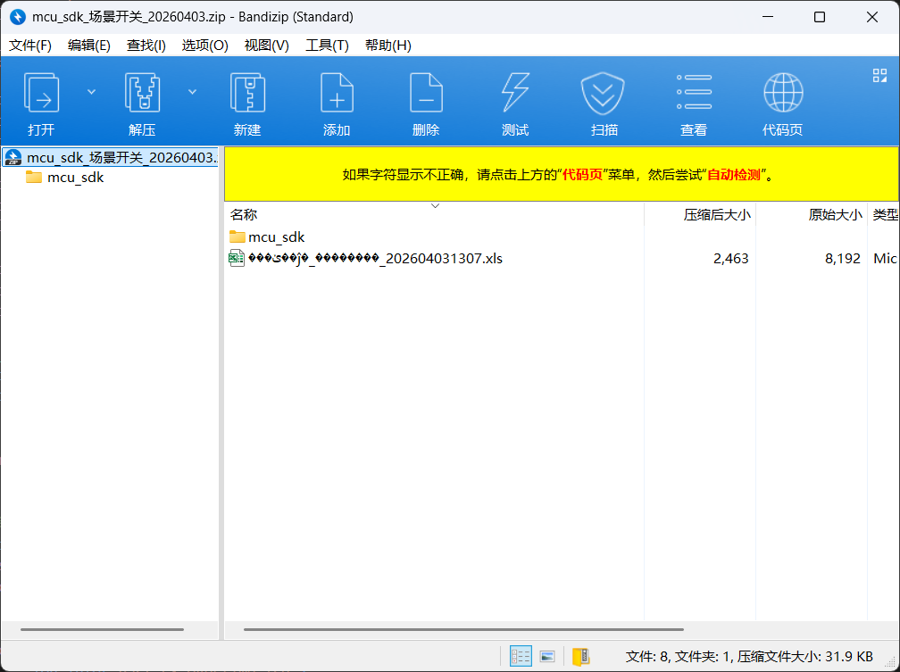Enable details list view in status bar

click(521, 655)
